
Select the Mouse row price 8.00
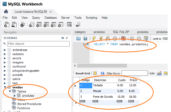pos(134,91)
